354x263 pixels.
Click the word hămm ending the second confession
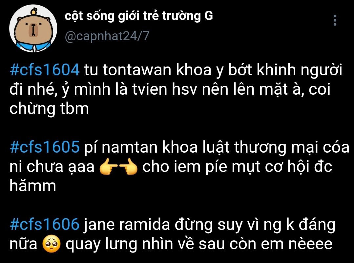[33, 186]
